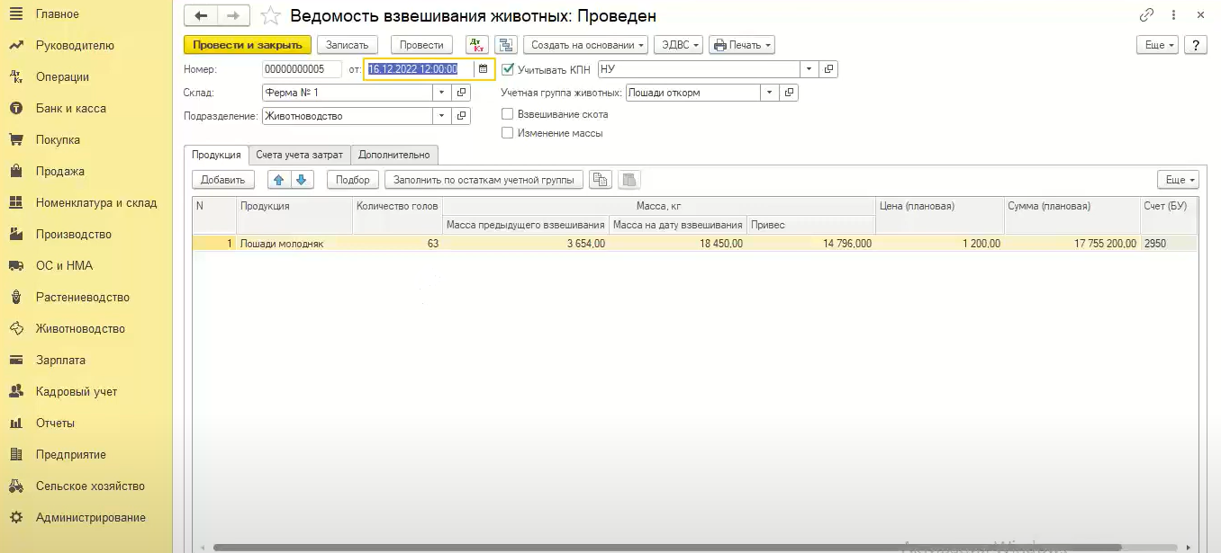Open help with the question mark button
This screenshot has width=1221, height=553.
pos(1195,45)
